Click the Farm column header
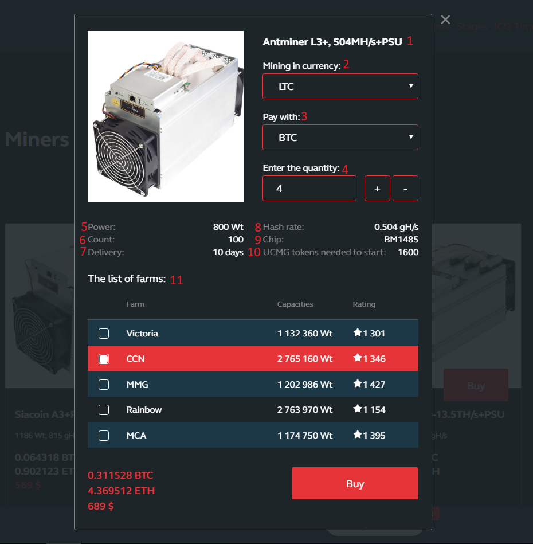Screen dimensions: 533x544 (135, 304)
